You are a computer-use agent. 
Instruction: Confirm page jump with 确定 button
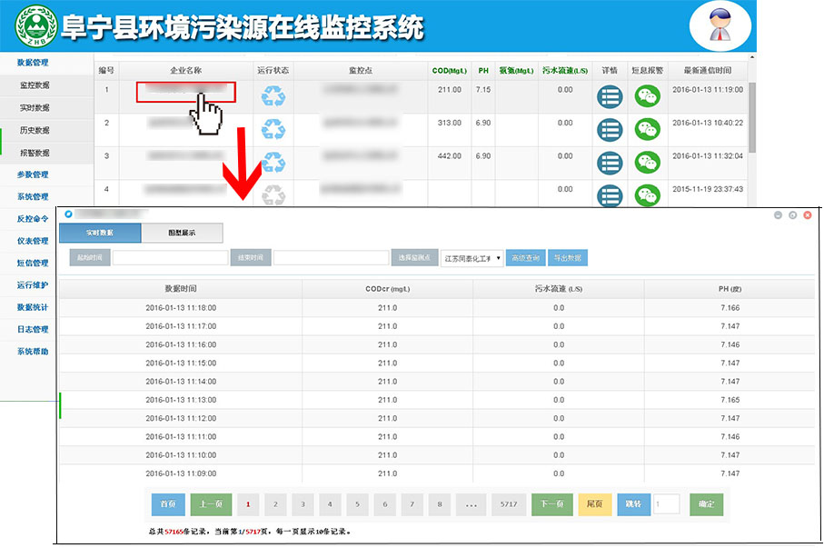coord(706,503)
